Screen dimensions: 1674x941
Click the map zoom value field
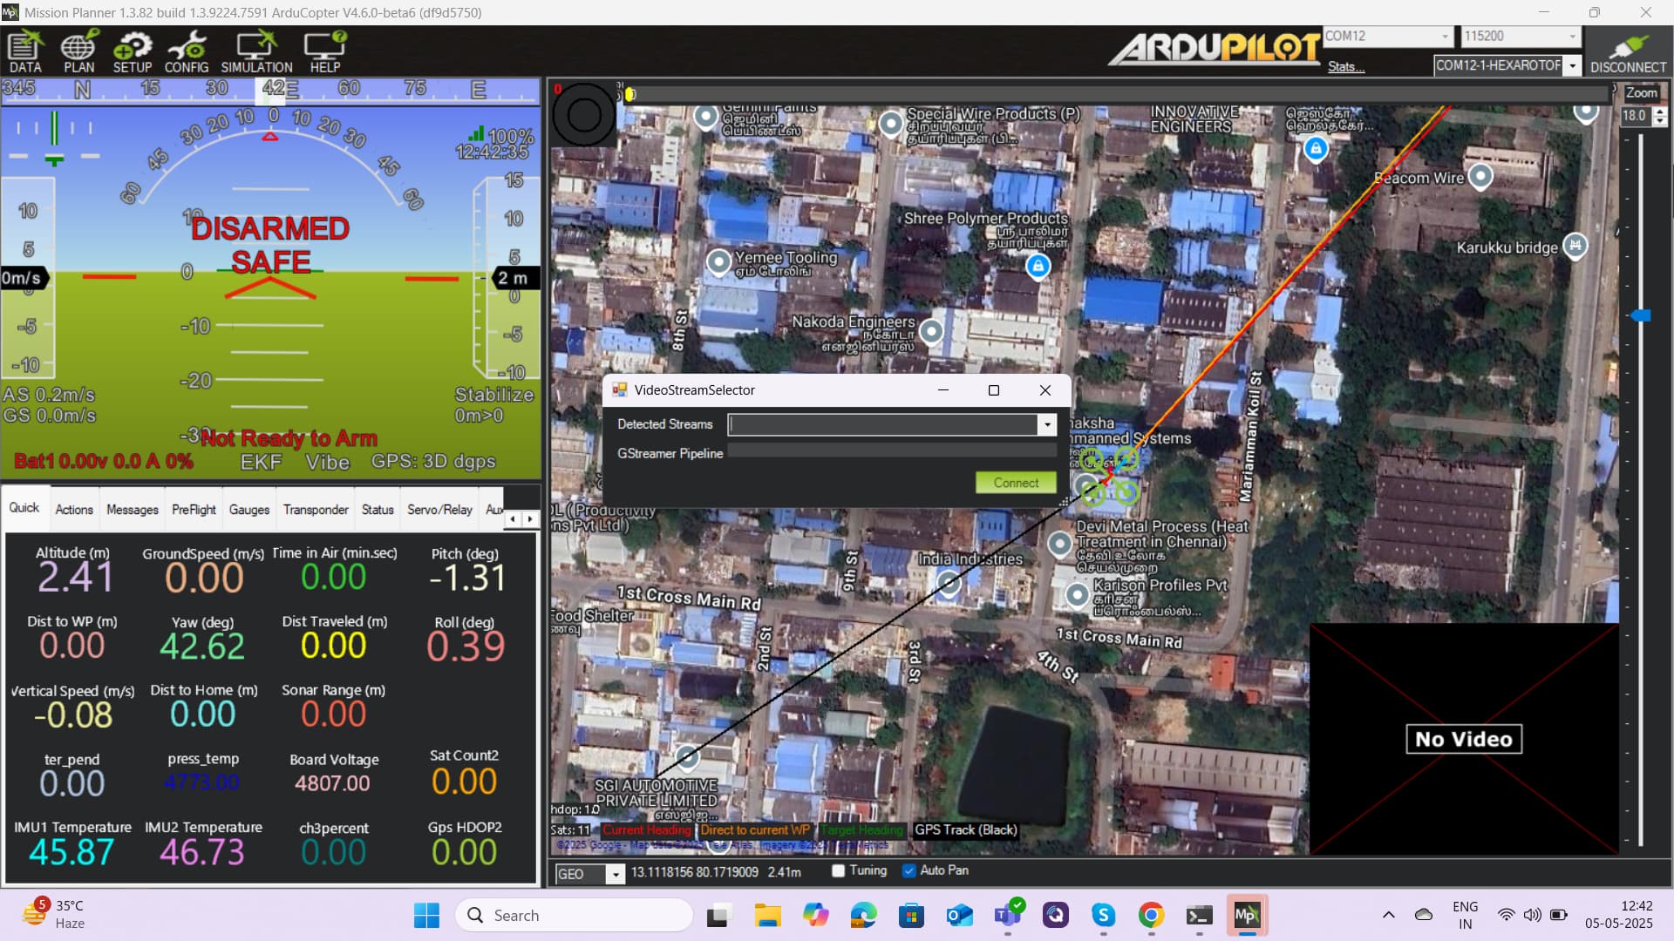1636,116
